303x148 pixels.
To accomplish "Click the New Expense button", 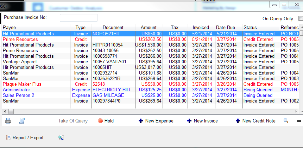I will (x=156, y=121).
